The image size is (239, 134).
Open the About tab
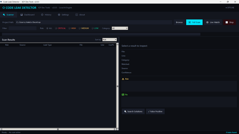(x=80, y=15)
